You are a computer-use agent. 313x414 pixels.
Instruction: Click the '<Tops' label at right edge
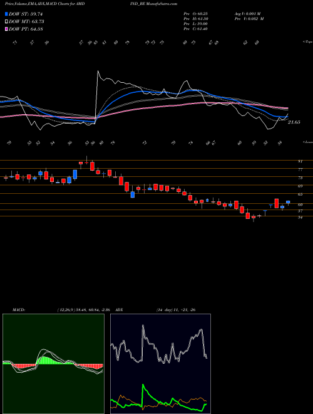pos(307,42)
